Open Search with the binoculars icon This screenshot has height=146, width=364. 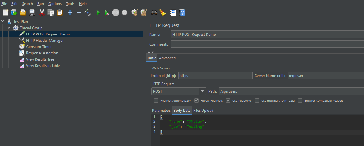pyautogui.click(x=154, y=13)
